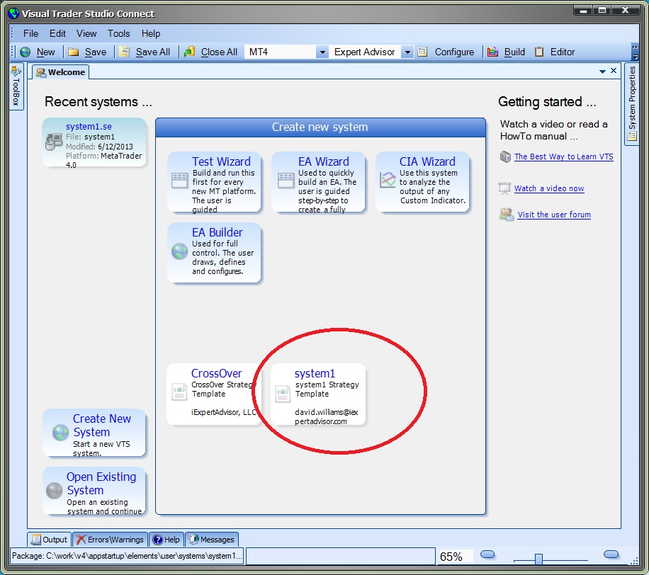The image size is (649, 575).
Task: Click the Configure toolbar button label
Action: coord(454,52)
